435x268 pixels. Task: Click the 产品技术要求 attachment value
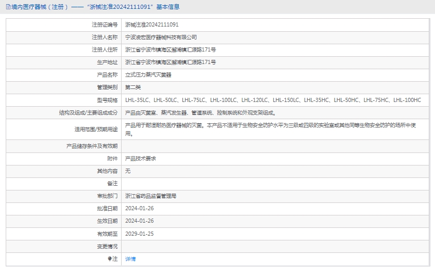click(x=140, y=158)
